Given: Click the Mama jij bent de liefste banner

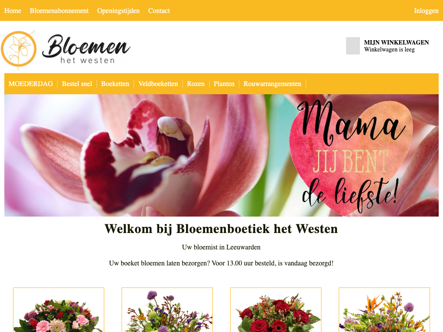Looking at the screenshot, I should [221, 155].
